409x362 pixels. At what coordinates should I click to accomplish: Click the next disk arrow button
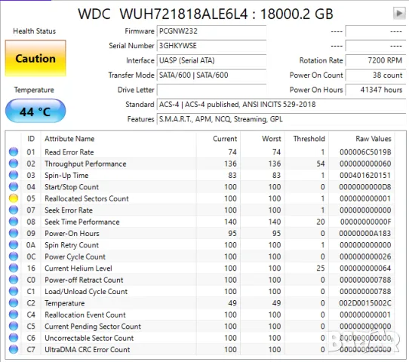399,13
